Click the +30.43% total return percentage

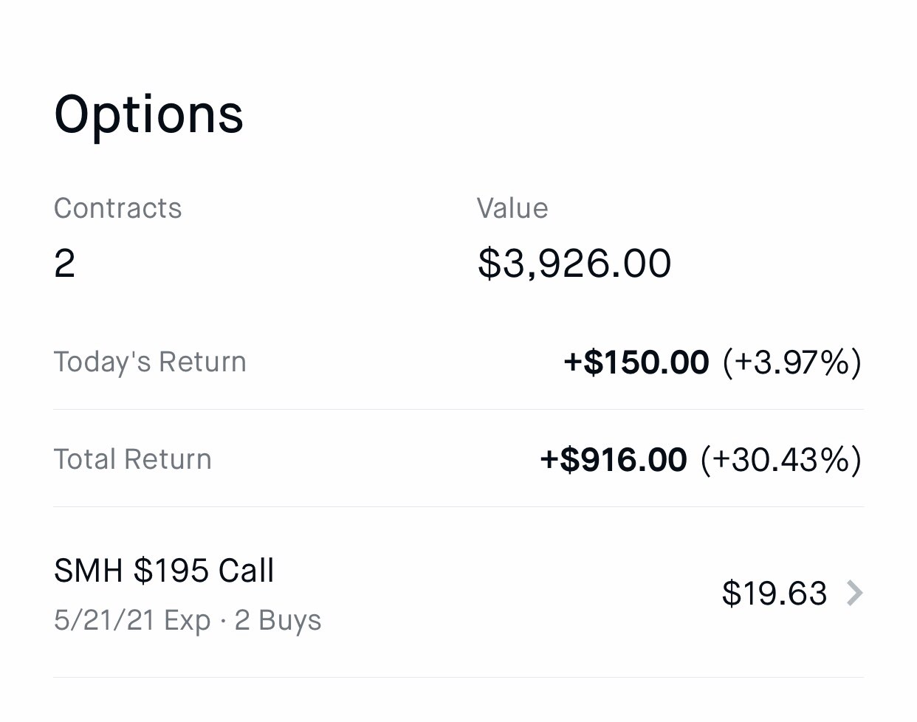click(780, 459)
